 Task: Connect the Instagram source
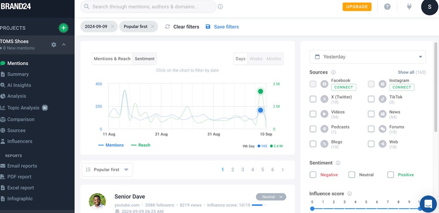click(x=402, y=87)
